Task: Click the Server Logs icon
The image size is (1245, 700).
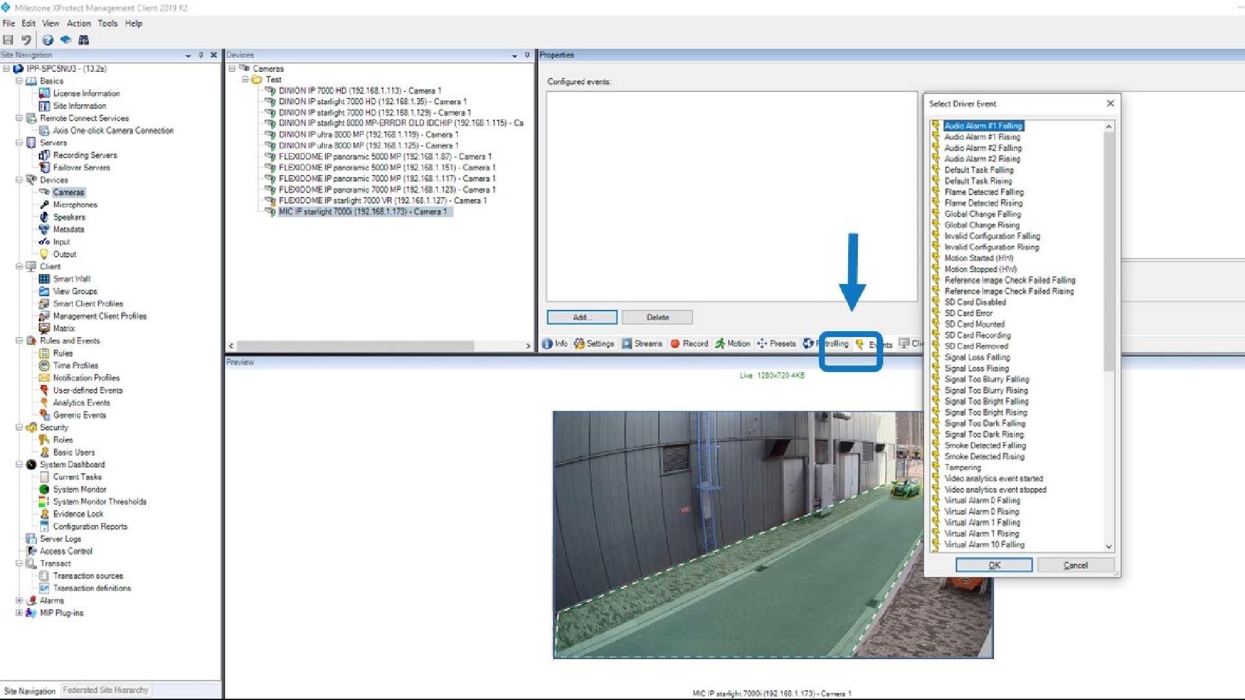Action: (30, 539)
